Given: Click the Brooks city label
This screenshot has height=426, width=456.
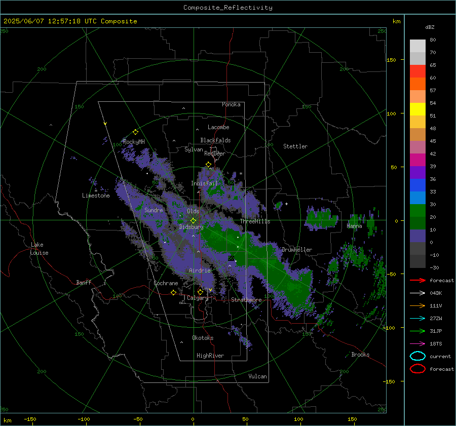Looking at the screenshot, I should (360, 355).
